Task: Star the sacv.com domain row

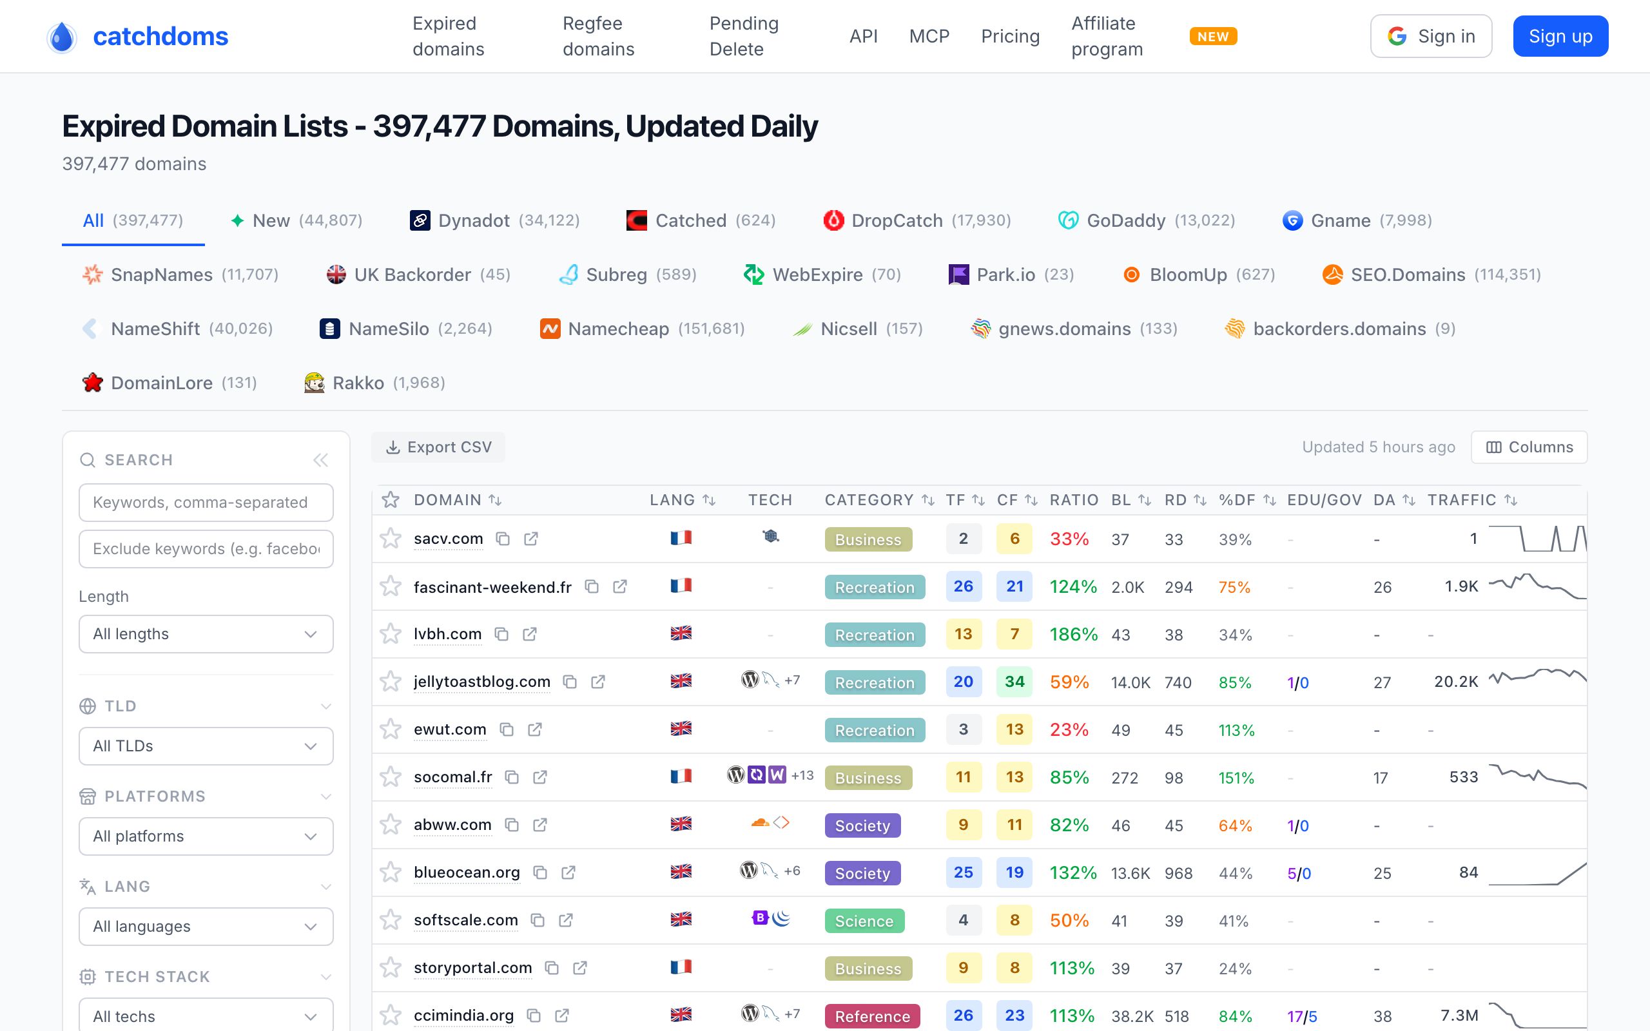Action: click(391, 539)
